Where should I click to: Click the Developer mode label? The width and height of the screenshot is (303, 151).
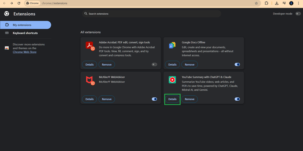282,14
